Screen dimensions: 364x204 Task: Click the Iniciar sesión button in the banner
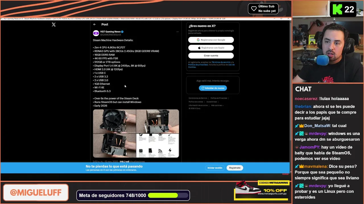pos(215,168)
